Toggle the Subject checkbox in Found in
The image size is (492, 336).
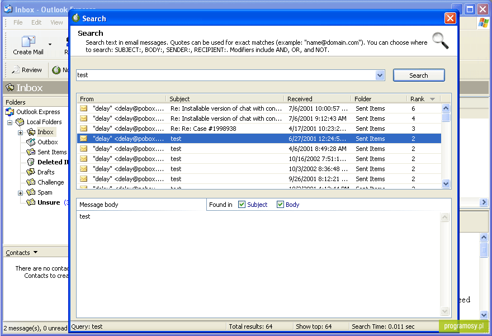click(x=242, y=205)
